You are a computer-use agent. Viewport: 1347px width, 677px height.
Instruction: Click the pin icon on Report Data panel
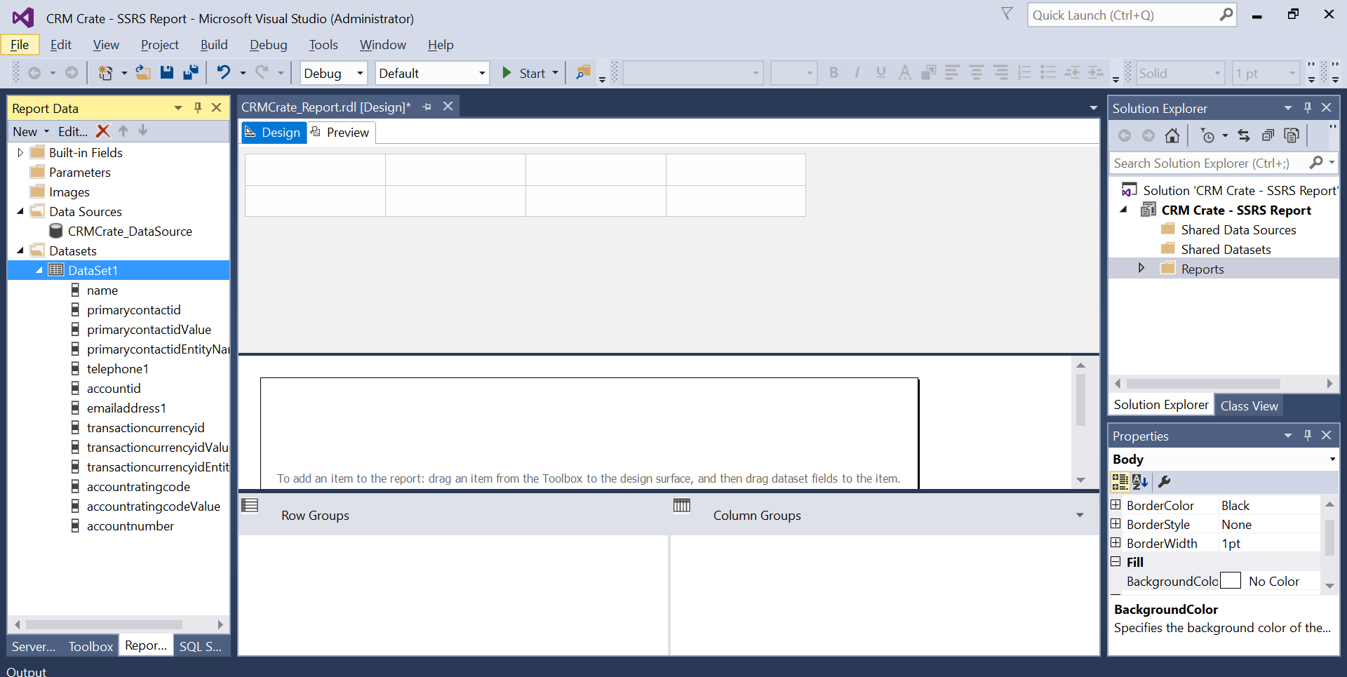click(198, 107)
